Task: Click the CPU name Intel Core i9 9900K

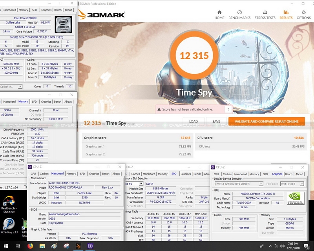Action: point(25,18)
